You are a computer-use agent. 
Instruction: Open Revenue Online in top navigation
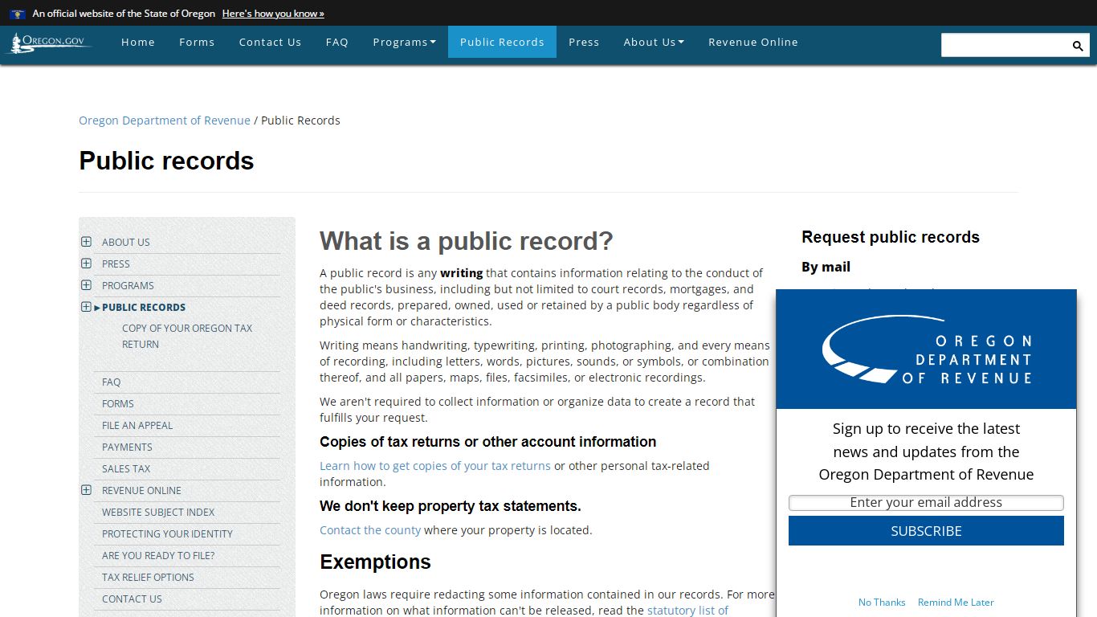point(753,42)
